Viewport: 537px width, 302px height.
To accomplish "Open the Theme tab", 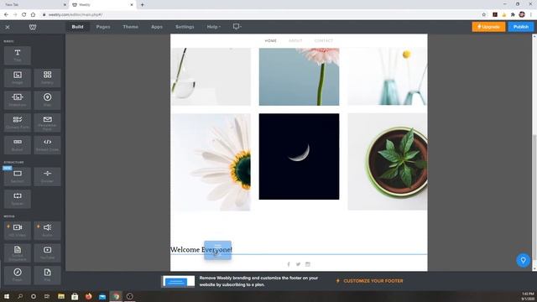I will point(131,27).
